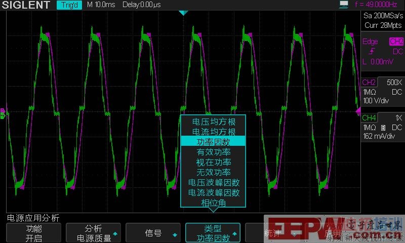
Task: Choose the highlighted 功率因数 entry
Action: (x=213, y=142)
